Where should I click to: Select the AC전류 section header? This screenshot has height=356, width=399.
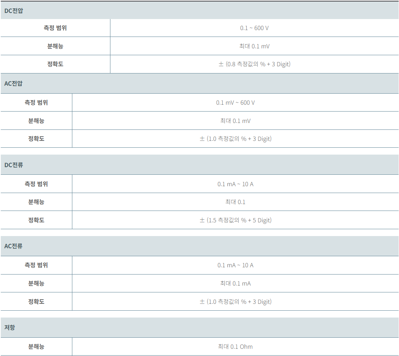tap(199, 246)
